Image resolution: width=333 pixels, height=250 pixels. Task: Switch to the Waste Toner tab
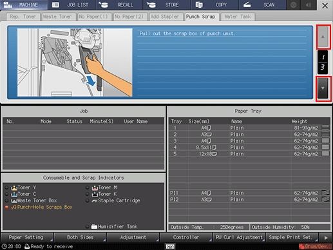pyautogui.click(x=57, y=17)
